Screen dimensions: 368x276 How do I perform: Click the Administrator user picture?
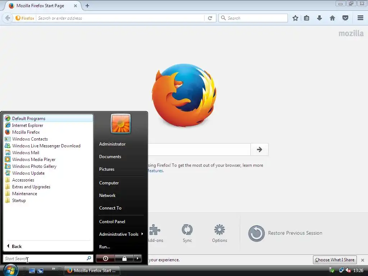[121, 124]
